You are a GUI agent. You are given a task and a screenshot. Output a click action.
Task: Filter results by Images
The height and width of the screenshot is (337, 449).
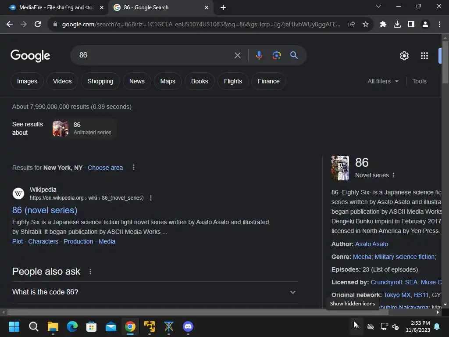coord(27,81)
